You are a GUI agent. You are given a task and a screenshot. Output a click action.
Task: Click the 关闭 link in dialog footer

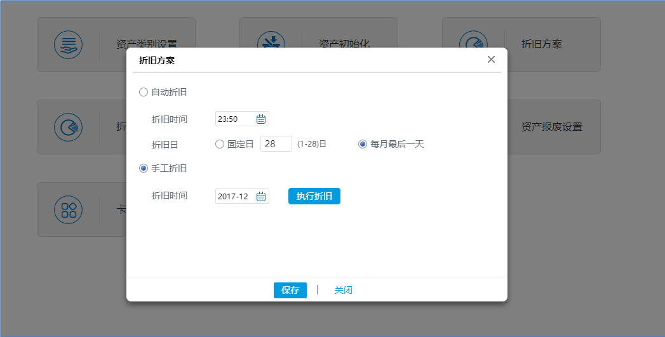(344, 290)
